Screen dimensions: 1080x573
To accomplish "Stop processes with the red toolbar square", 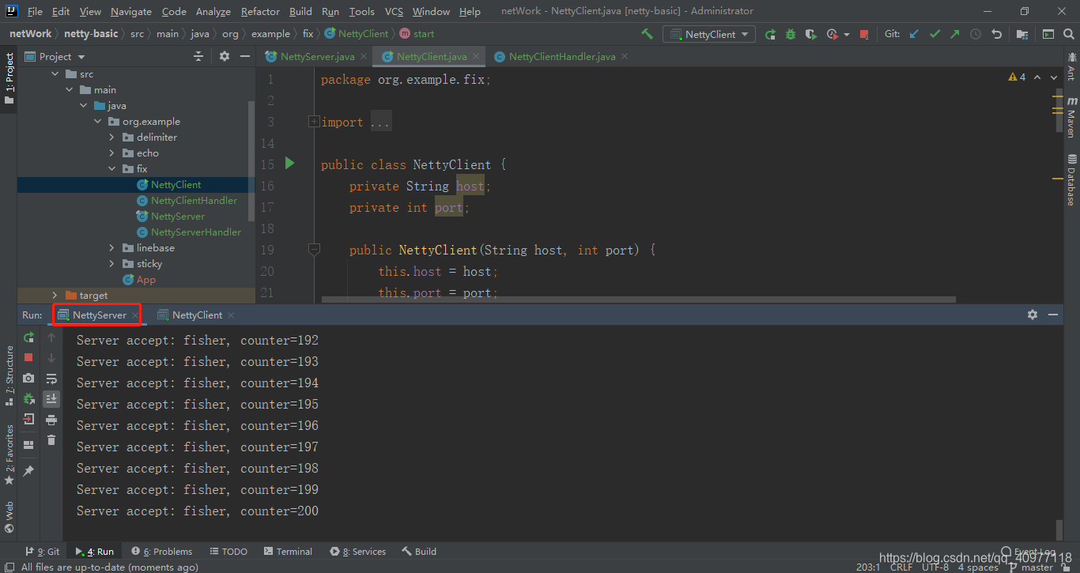I will (864, 34).
